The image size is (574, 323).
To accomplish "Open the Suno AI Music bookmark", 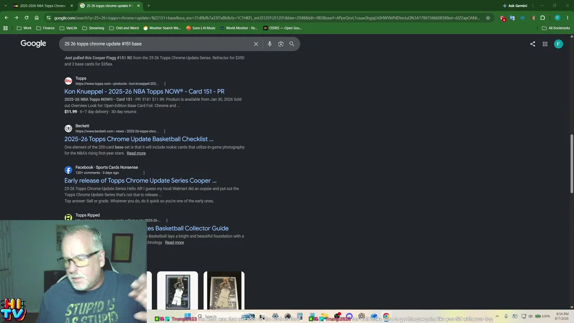I will 201,28.
